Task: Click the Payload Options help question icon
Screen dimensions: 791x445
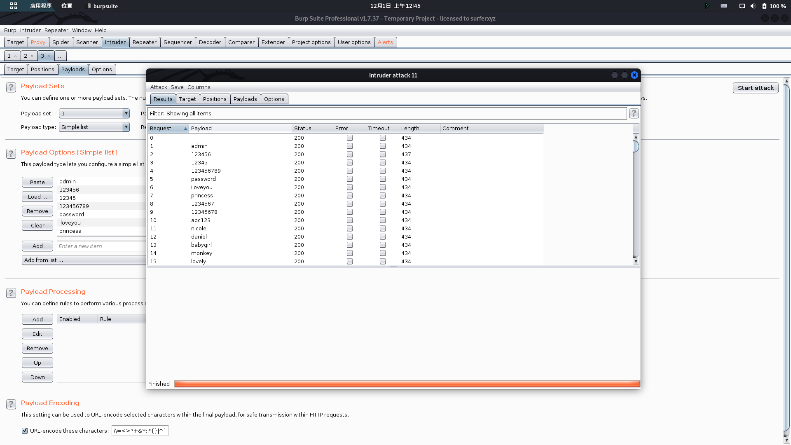Action: [x=11, y=154]
